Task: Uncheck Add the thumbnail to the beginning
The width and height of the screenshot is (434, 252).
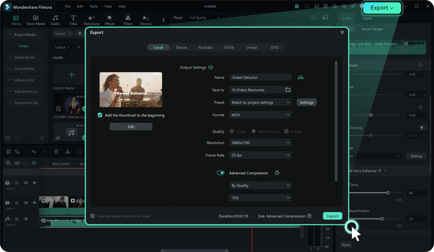Action: coord(100,115)
